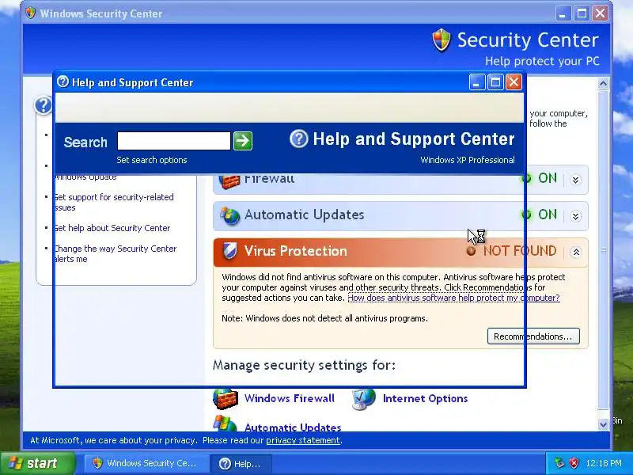Image resolution: width=633 pixels, height=475 pixels.
Task: Click the first system tray icon left of the red shield
Action: pyautogui.click(x=559, y=463)
